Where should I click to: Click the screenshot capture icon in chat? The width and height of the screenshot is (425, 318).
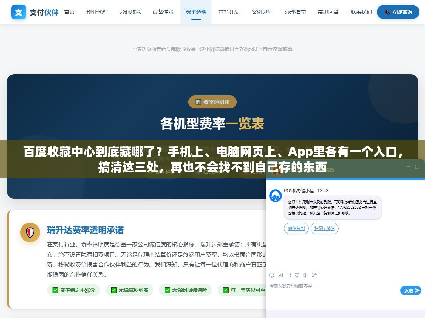coord(289,275)
